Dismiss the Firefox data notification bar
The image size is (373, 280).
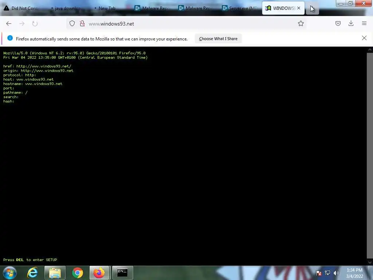pos(364,38)
